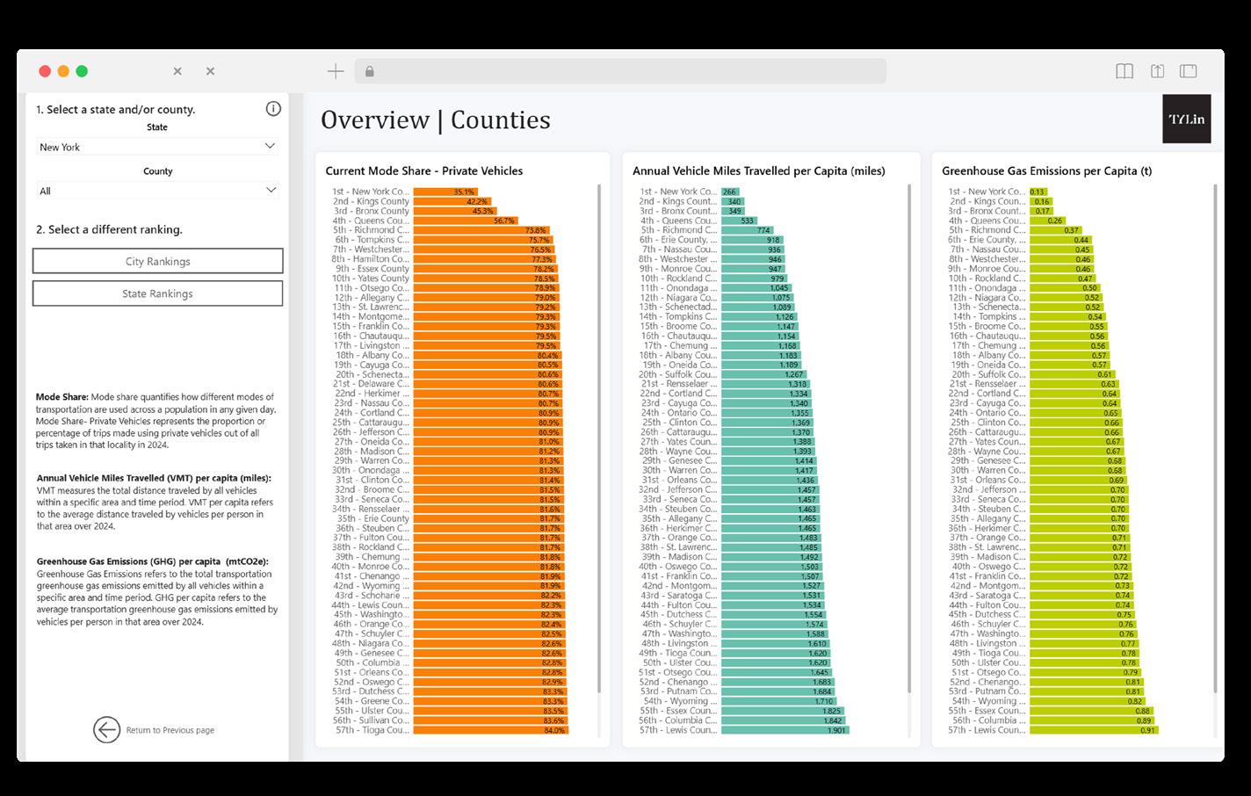Click the padlock icon in address bar

tap(369, 71)
